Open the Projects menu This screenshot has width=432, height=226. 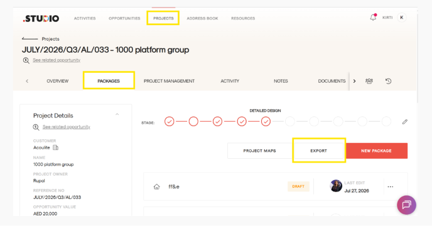coord(163,18)
